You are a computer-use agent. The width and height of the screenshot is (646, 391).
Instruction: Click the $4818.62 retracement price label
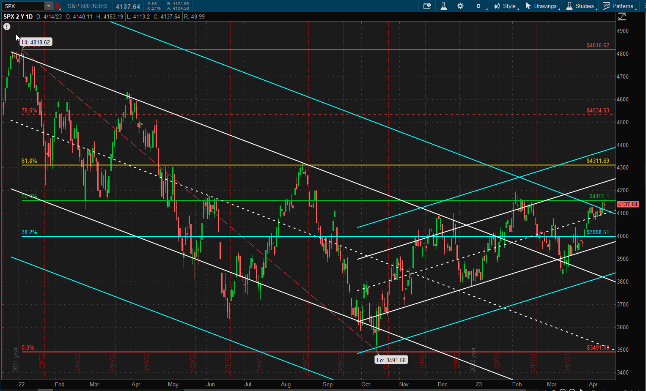click(x=598, y=46)
